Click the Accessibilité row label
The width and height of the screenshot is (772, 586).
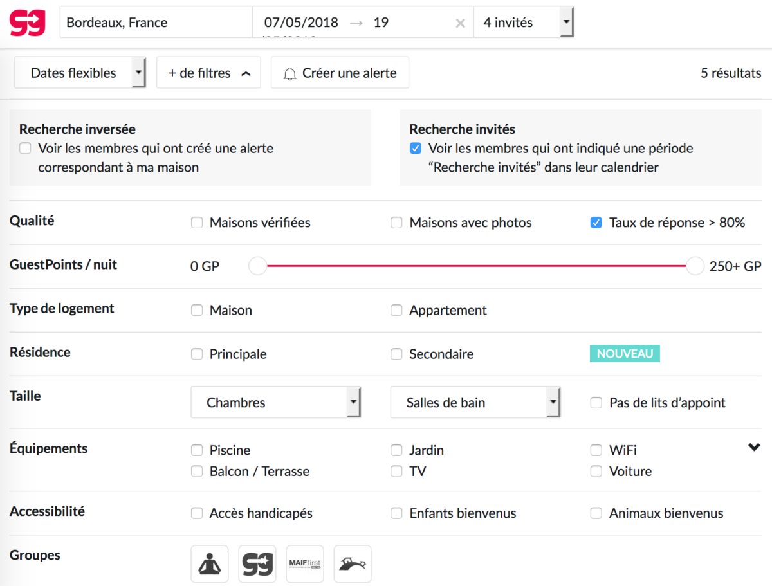coord(47,511)
